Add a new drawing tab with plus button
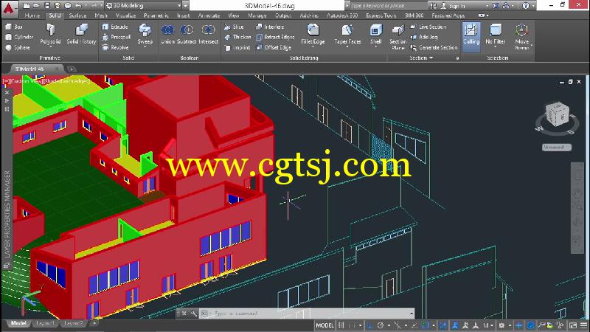The image size is (590, 332). point(71,69)
